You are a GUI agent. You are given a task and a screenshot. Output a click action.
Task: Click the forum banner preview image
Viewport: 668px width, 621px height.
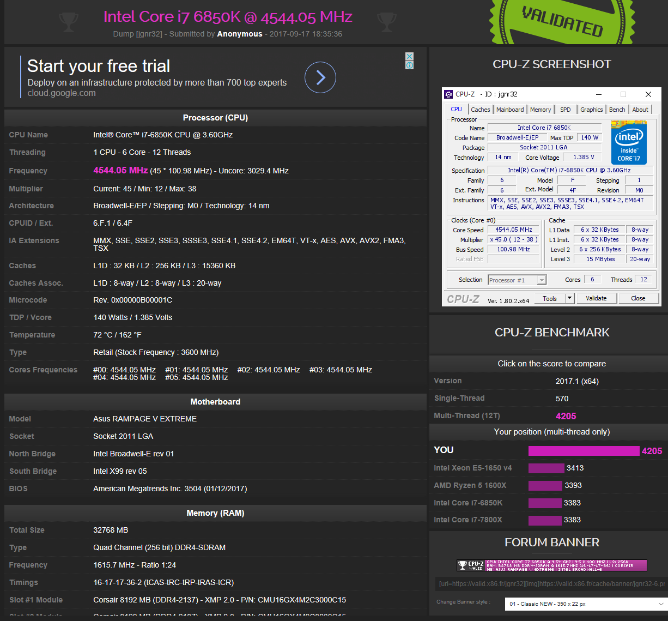tap(552, 565)
